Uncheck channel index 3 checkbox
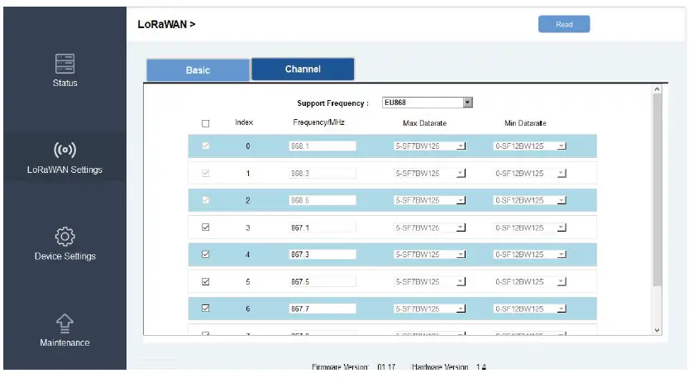The width and height of the screenshot is (693, 378). pyautogui.click(x=206, y=227)
